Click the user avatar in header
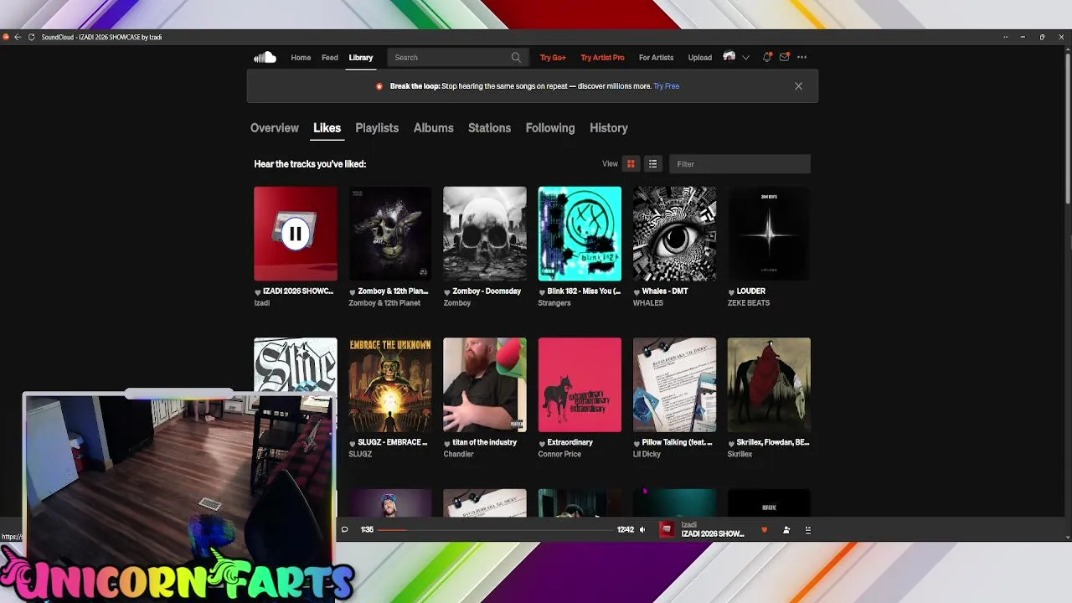The image size is (1072, 603). click(x=729, y=57)
